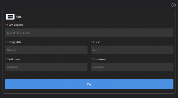Click the Last name input box
This screenshot has width=178, height=98.
tap(132, 67)
